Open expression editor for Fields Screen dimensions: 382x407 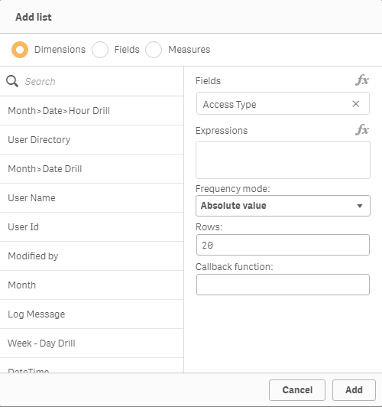(x=362, y=80)
